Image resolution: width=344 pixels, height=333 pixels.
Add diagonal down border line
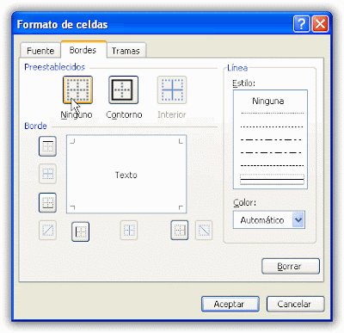(204, 230)
